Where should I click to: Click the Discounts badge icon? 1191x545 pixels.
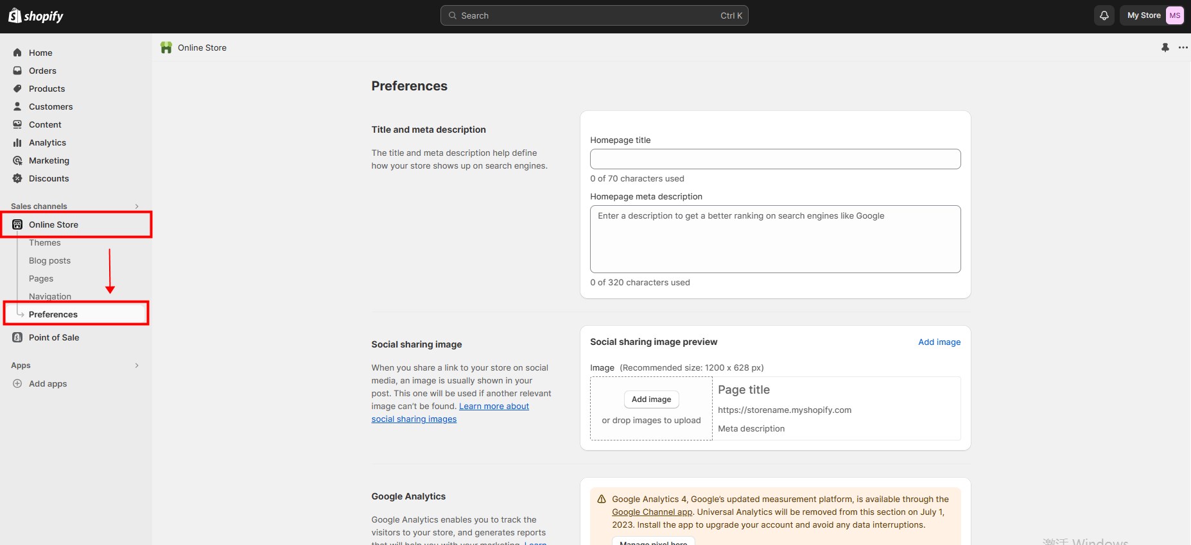(17, 178)
